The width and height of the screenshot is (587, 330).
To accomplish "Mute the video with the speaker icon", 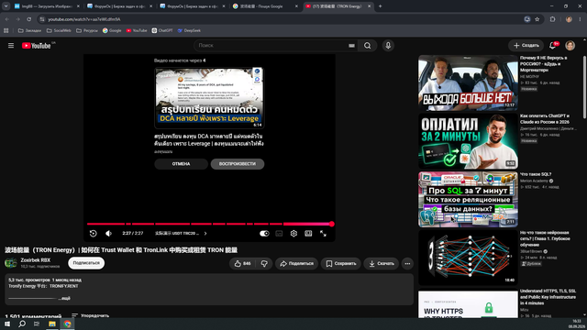I will [x=108, y=234].
